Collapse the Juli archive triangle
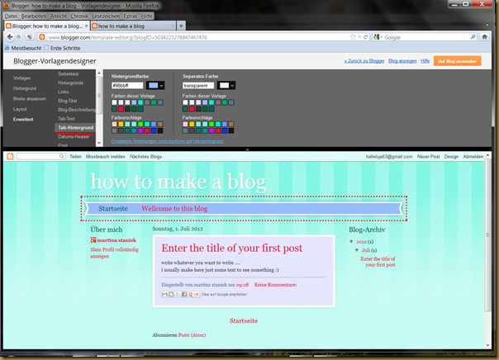 [x=357, y=250]
